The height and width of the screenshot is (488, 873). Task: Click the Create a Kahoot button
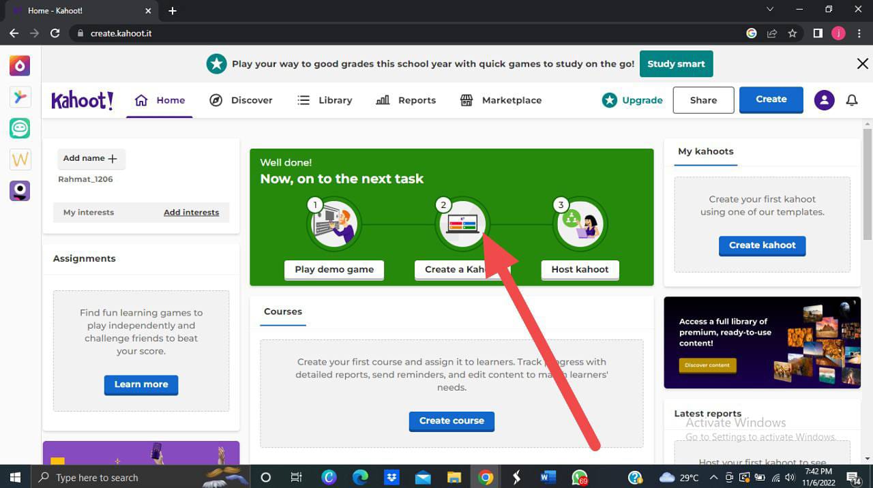coord(462,270)
